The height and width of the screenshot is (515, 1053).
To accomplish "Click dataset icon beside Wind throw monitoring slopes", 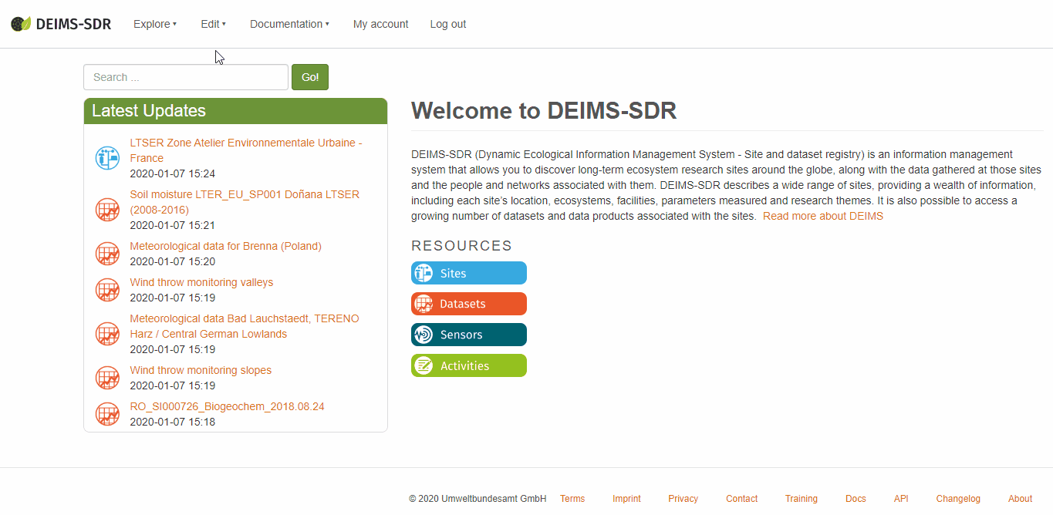I will click(107, 378).
